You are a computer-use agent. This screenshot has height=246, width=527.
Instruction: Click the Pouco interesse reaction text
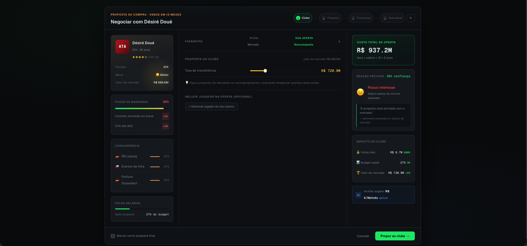381,88
